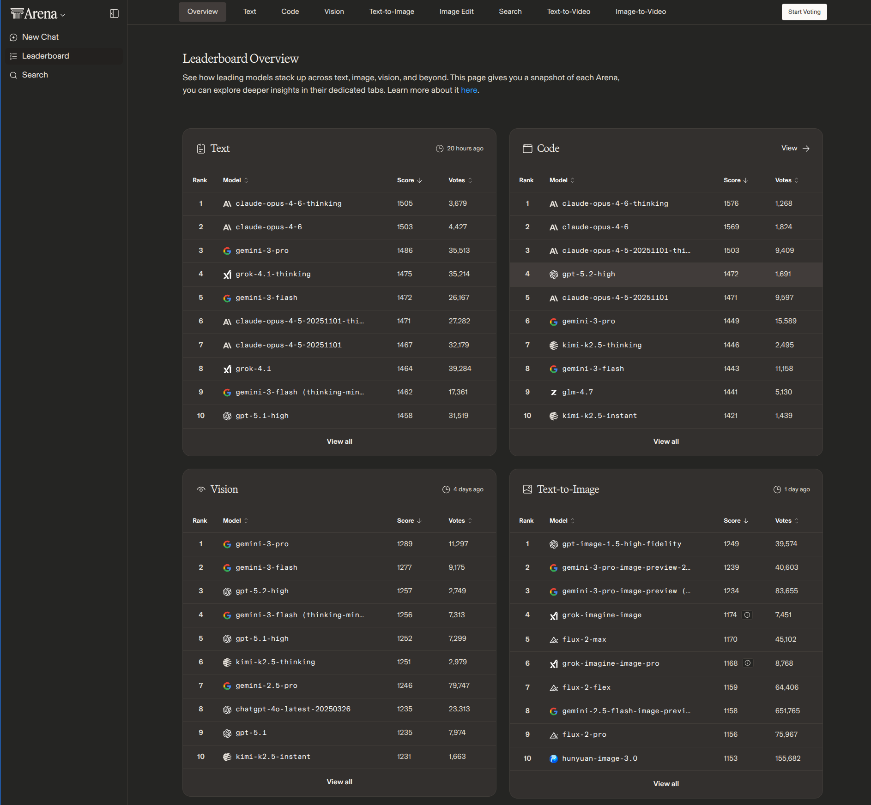This screenshot has height=805, width=871.
Task: Click the Google icon beside gemini-3-pro
Action: pos(227,250)
